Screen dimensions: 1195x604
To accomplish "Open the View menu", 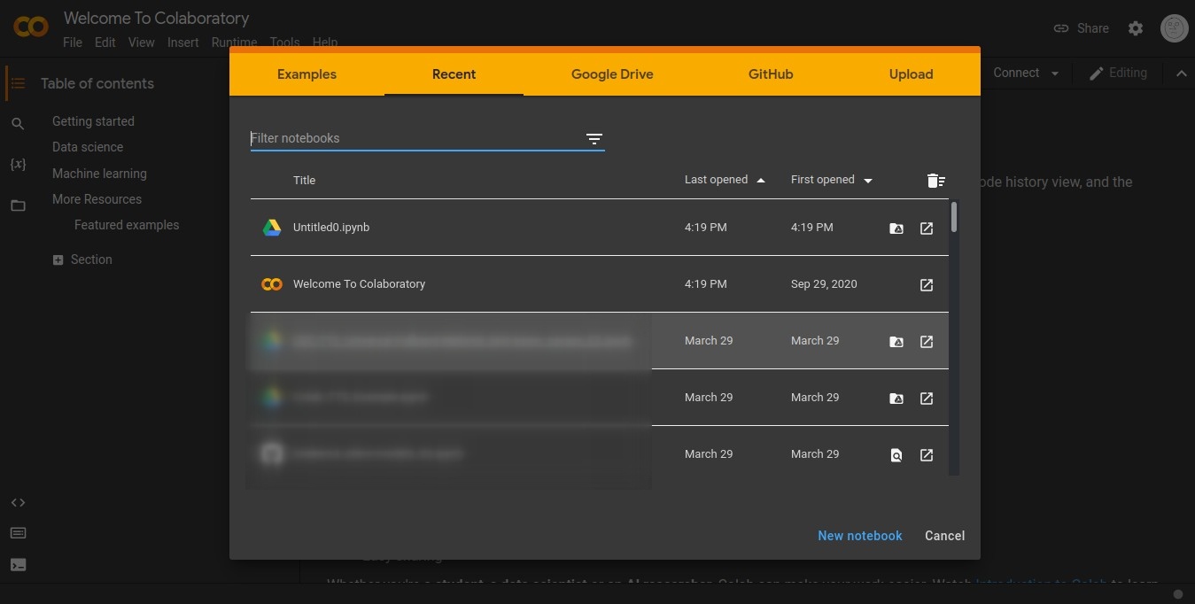I will tap(141, 43).
